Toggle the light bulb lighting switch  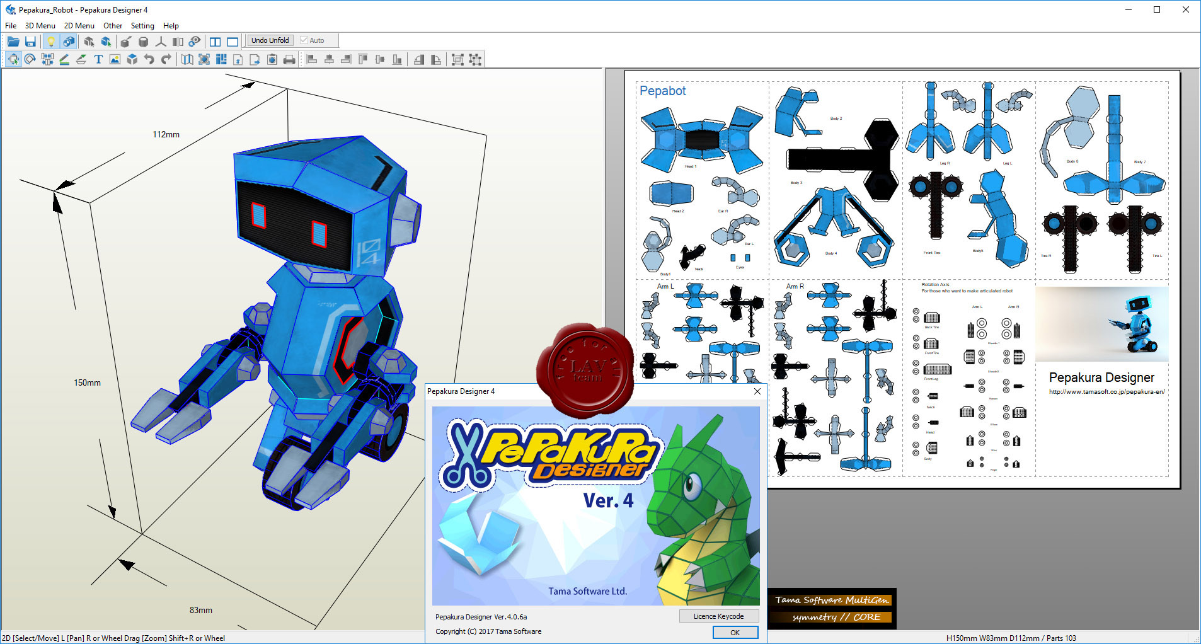point(51,42)
